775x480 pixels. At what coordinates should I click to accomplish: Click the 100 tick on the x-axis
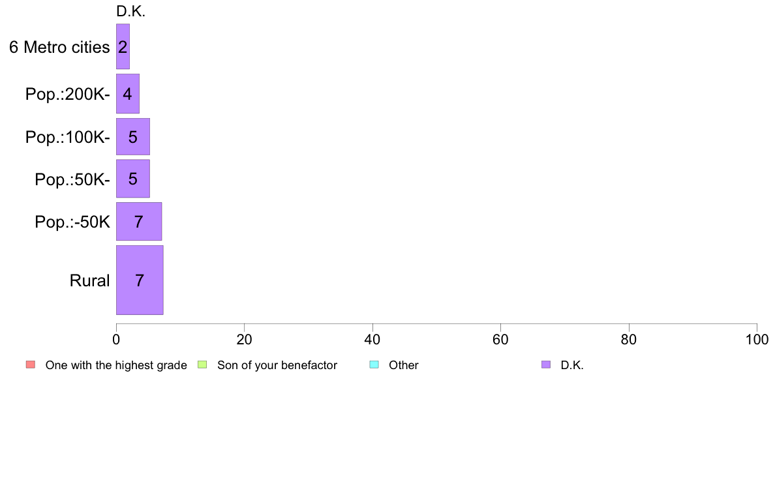757,339
